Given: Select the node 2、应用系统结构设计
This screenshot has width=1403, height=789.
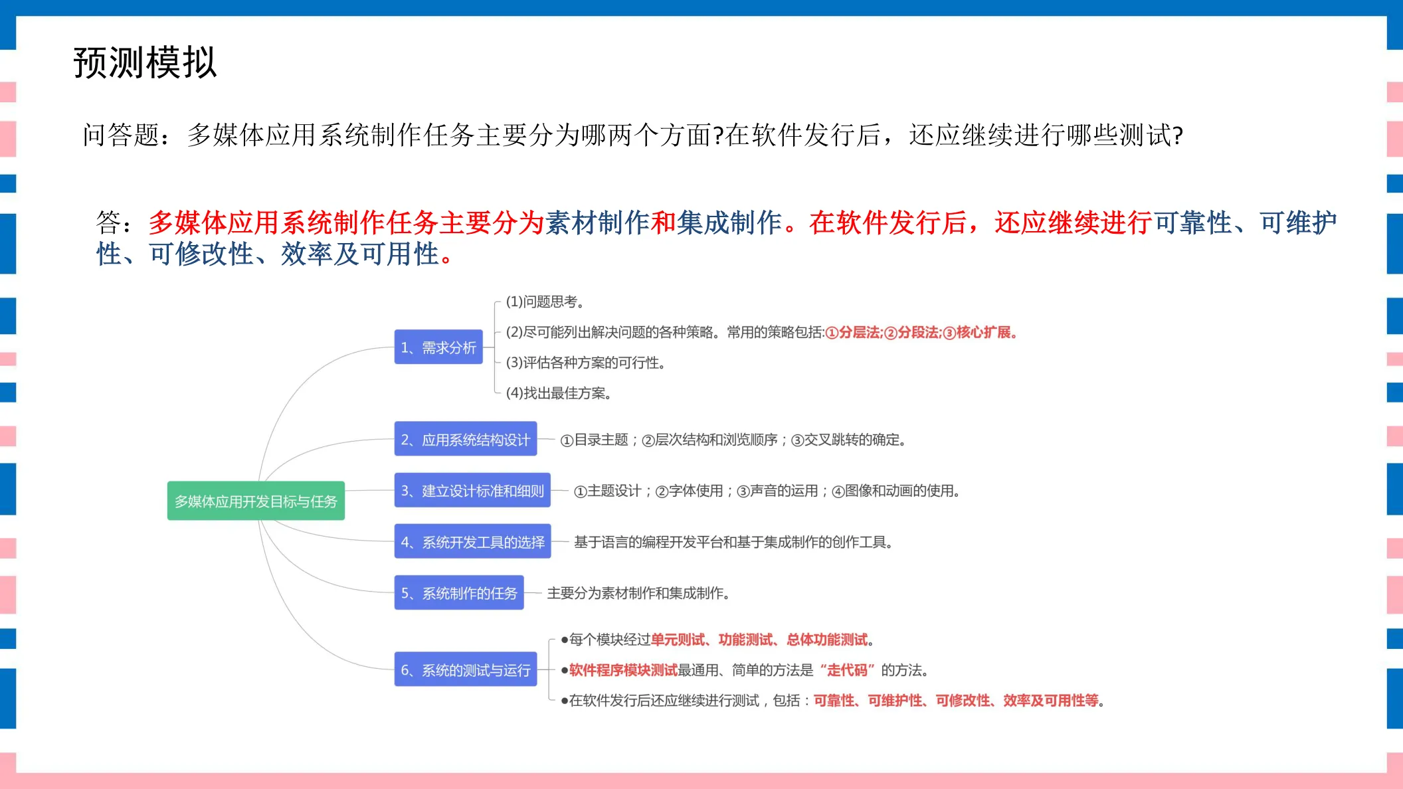Looking at the screenshot, I should [466, 439].
